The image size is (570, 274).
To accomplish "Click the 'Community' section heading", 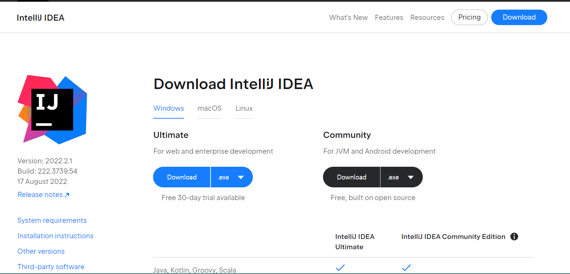I will tap(347, 135).
